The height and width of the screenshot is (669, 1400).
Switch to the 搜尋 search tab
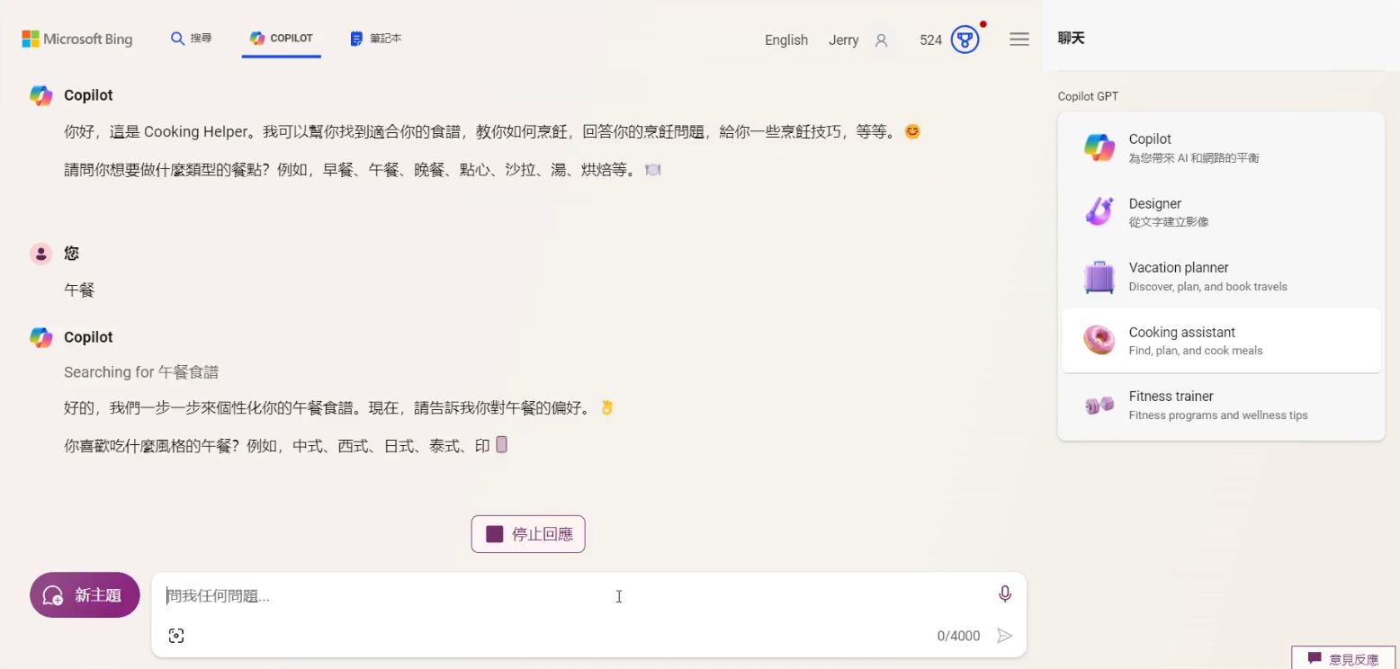(x=192, y=39)
